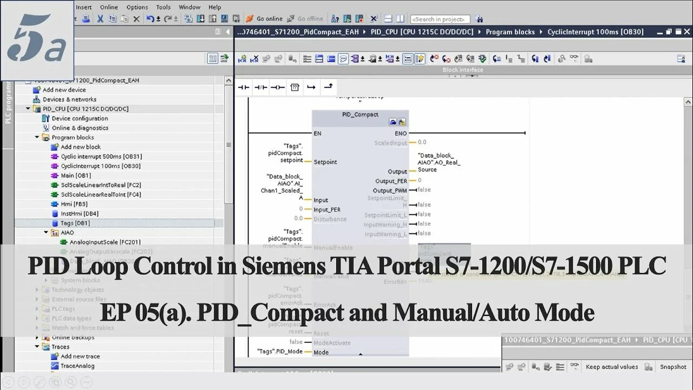Click the Print icon in the main toolbar
The width and height of the screenshot is (693, 390).
[86, 18]
